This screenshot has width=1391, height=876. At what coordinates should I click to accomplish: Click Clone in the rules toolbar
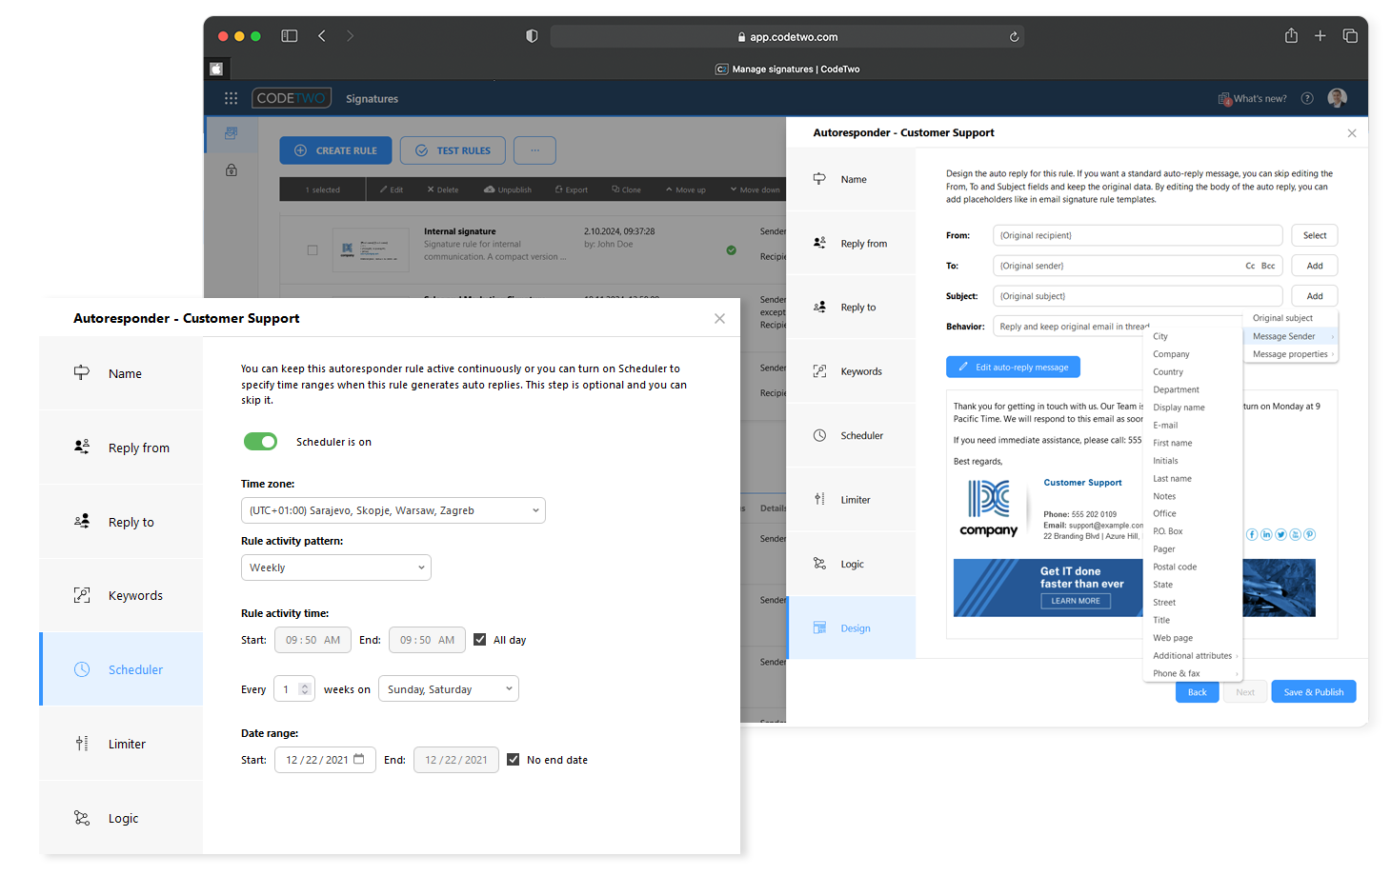(626, 189)
